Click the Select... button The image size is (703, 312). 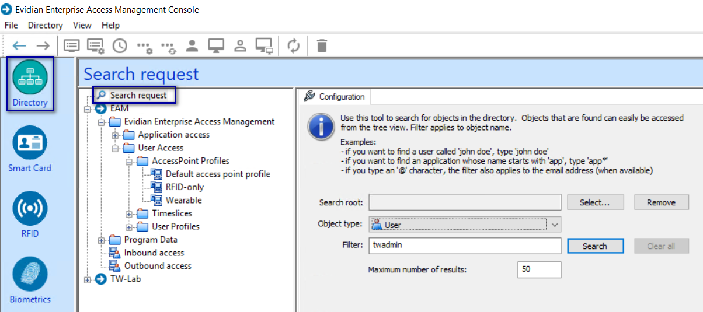(x=595, y=202)
